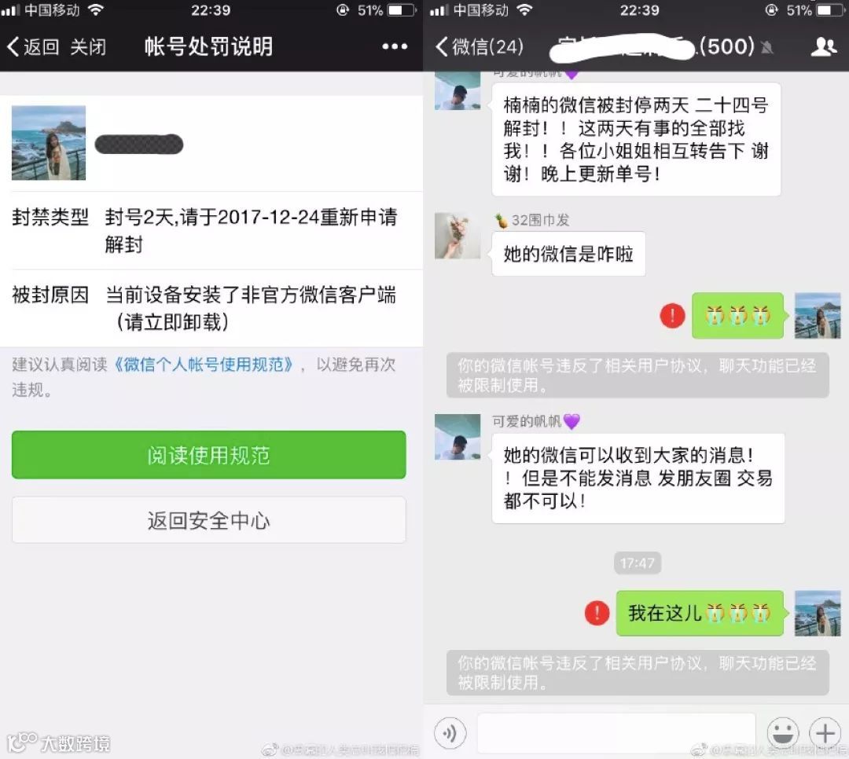Tap red error icon beside emoji message
The image size is (849, 759).
[672, 316]
